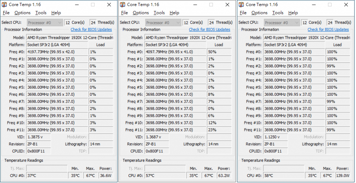Click VID value 1.1250 v
Viewport: 356px width, 183px height.
click(276, 137)
